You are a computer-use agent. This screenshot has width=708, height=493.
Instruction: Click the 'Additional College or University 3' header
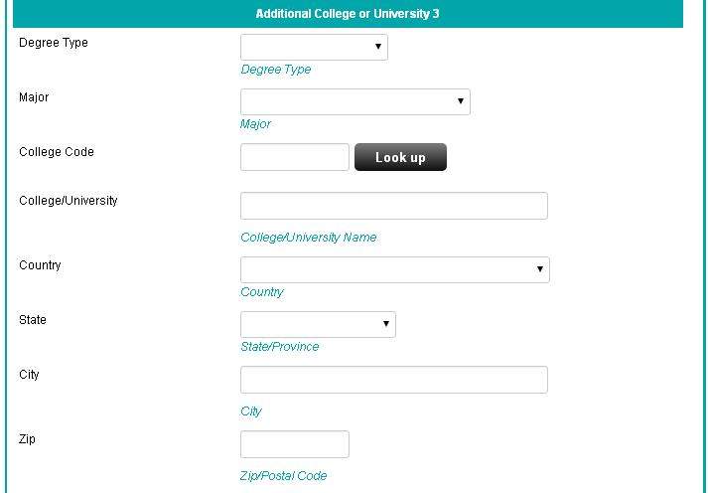tap(348, 14)
